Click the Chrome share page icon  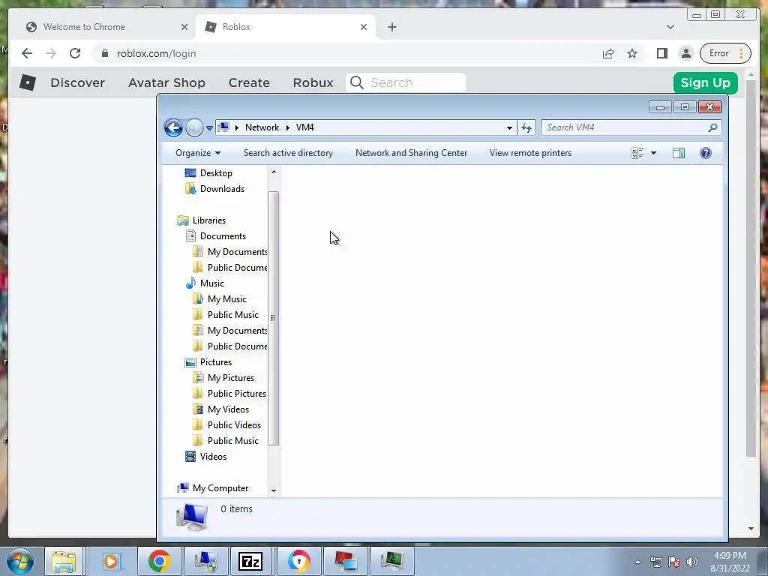[x=608, y=53]
